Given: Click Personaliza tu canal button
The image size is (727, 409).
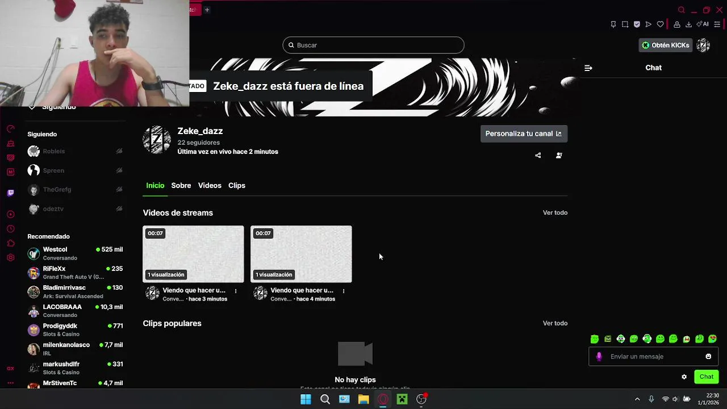Looking at the screenshot, I should tap(524, 133).
